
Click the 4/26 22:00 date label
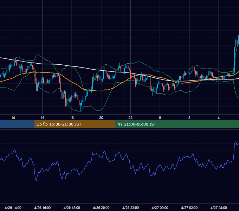(x=130, y=207)
